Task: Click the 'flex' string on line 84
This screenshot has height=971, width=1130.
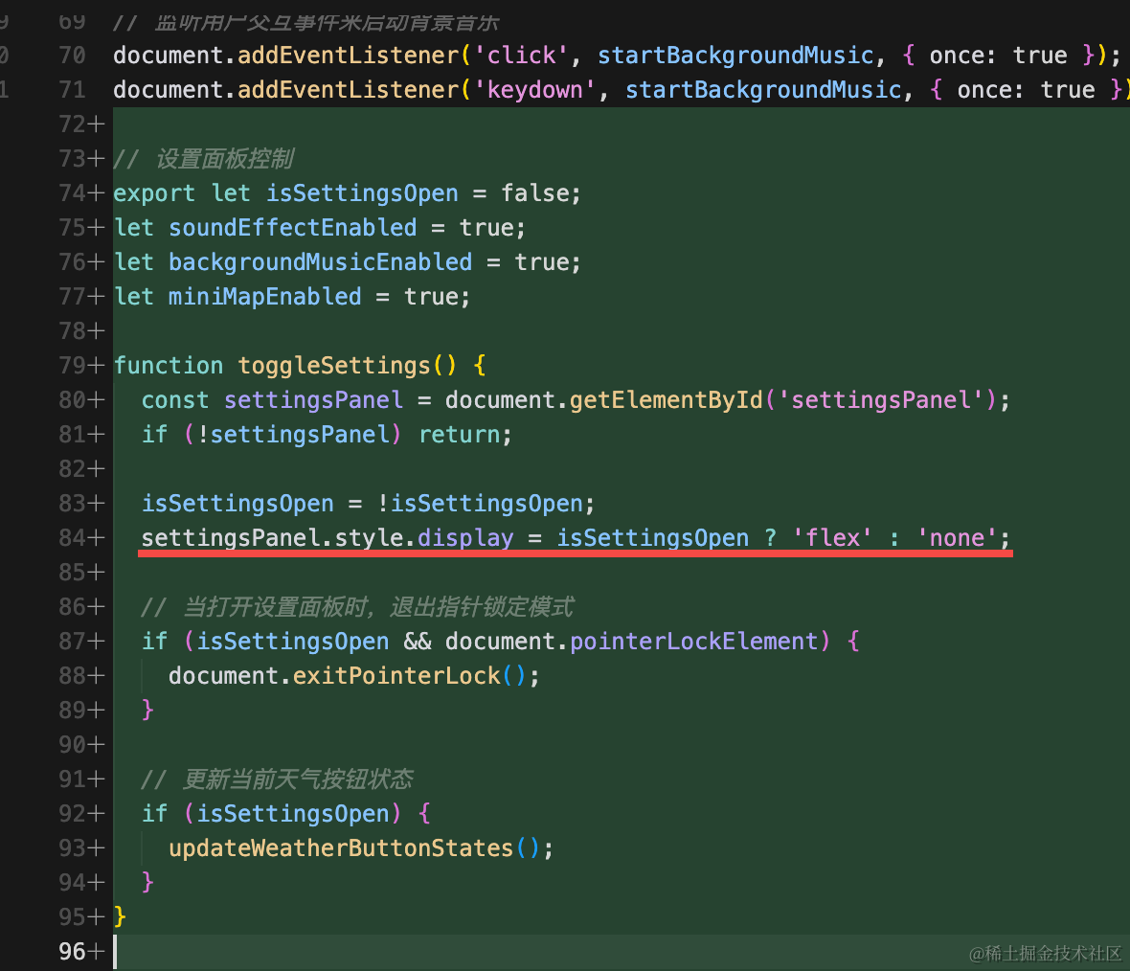Action: coord(832,538)
